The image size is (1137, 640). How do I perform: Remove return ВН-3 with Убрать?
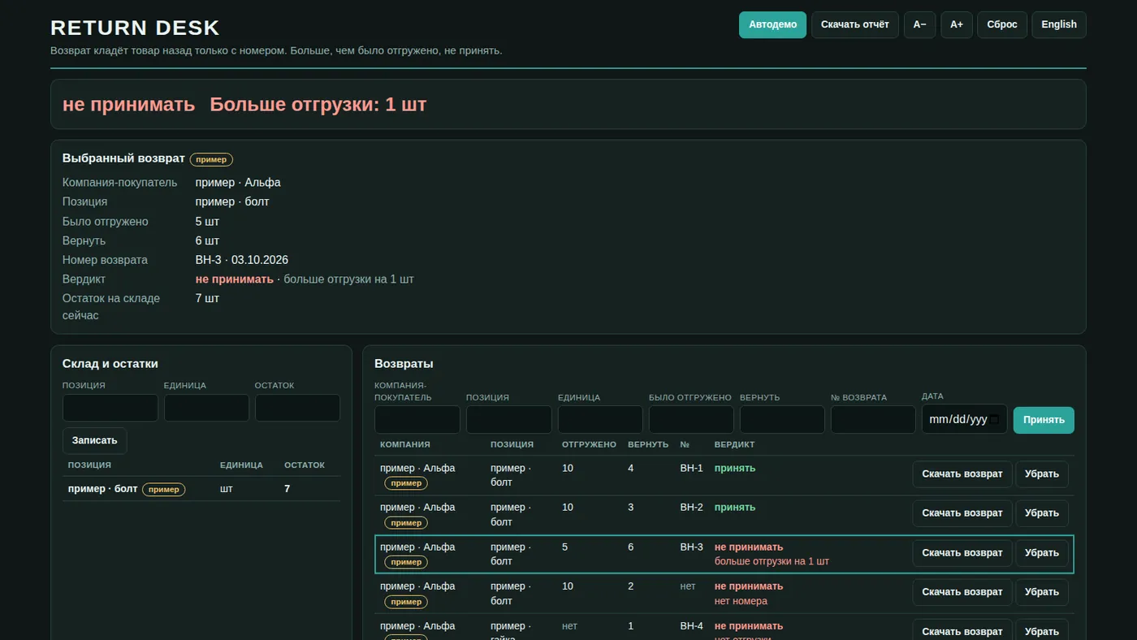pos(1042,553)
